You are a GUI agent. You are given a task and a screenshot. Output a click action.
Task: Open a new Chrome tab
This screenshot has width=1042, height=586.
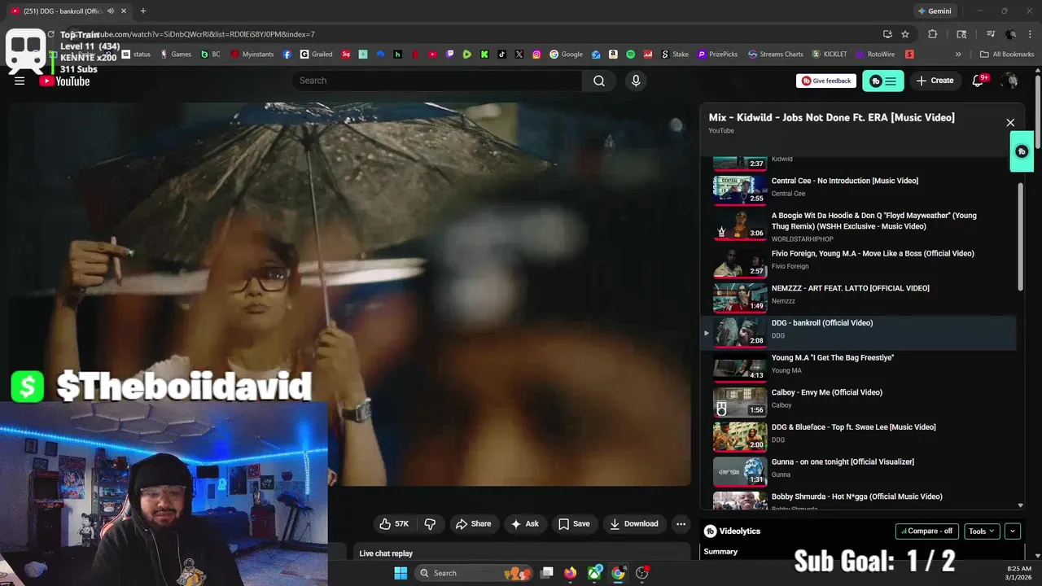click(143, 11)
